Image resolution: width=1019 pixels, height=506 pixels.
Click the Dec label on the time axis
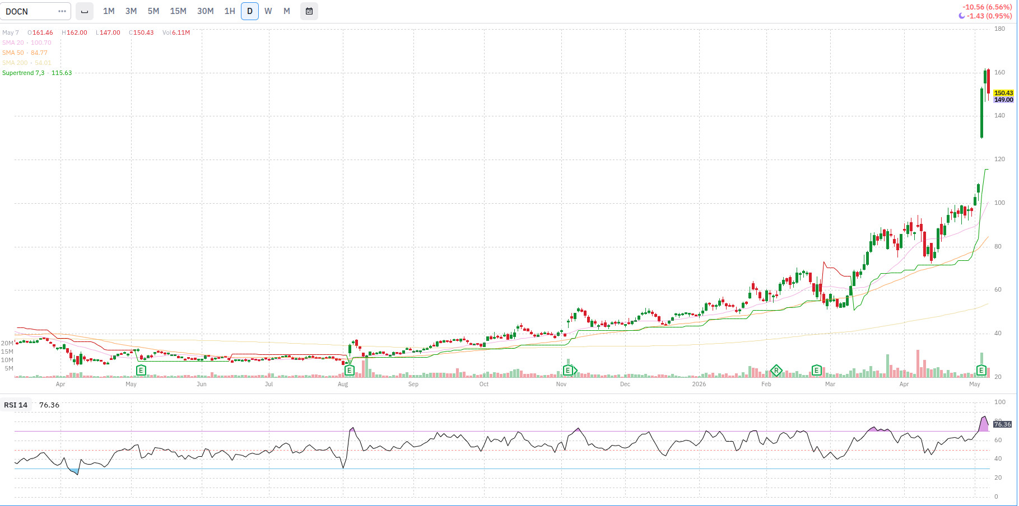[x=625, y=384]
